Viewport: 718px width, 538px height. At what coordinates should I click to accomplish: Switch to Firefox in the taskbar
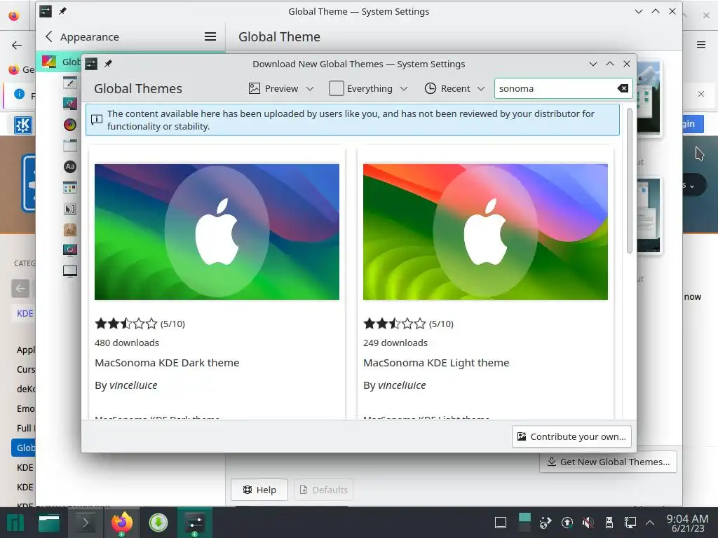click(122, 523)
